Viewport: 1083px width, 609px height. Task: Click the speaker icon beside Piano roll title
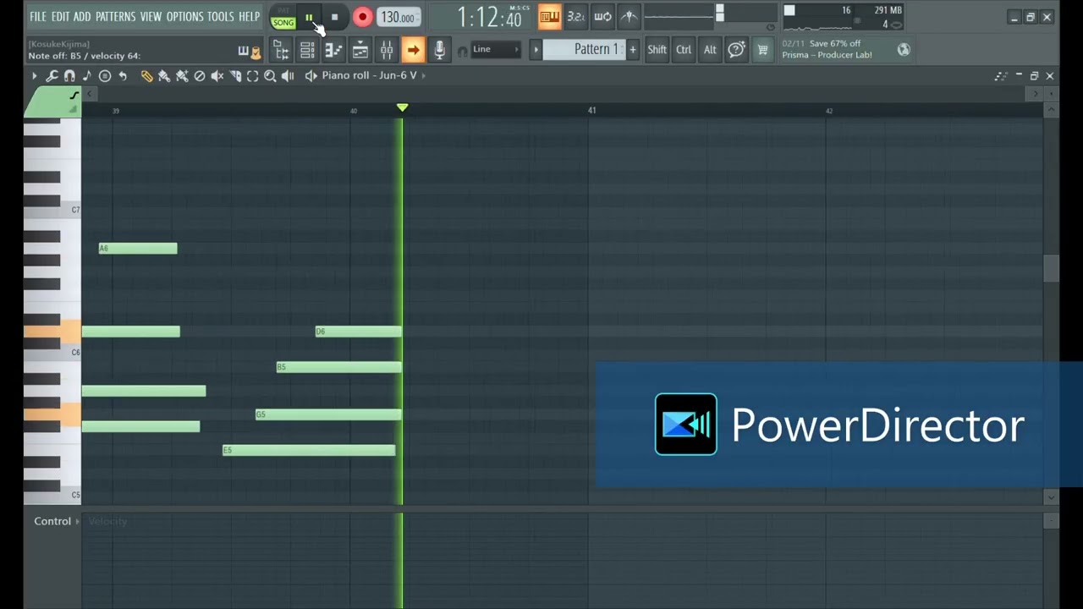tap(311, 75)
